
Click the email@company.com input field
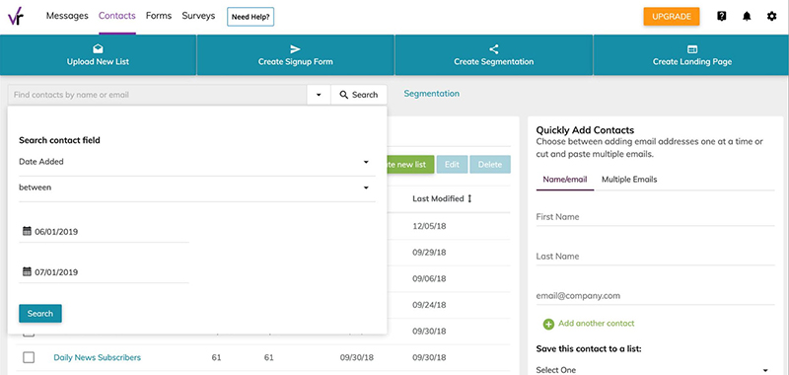coord(656,295)
